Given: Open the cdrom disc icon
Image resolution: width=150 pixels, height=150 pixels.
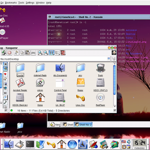Looking at the screenshot, I should [40, 85].
